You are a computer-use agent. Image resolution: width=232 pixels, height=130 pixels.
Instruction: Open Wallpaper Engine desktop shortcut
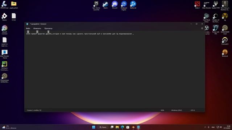[124, 6]
